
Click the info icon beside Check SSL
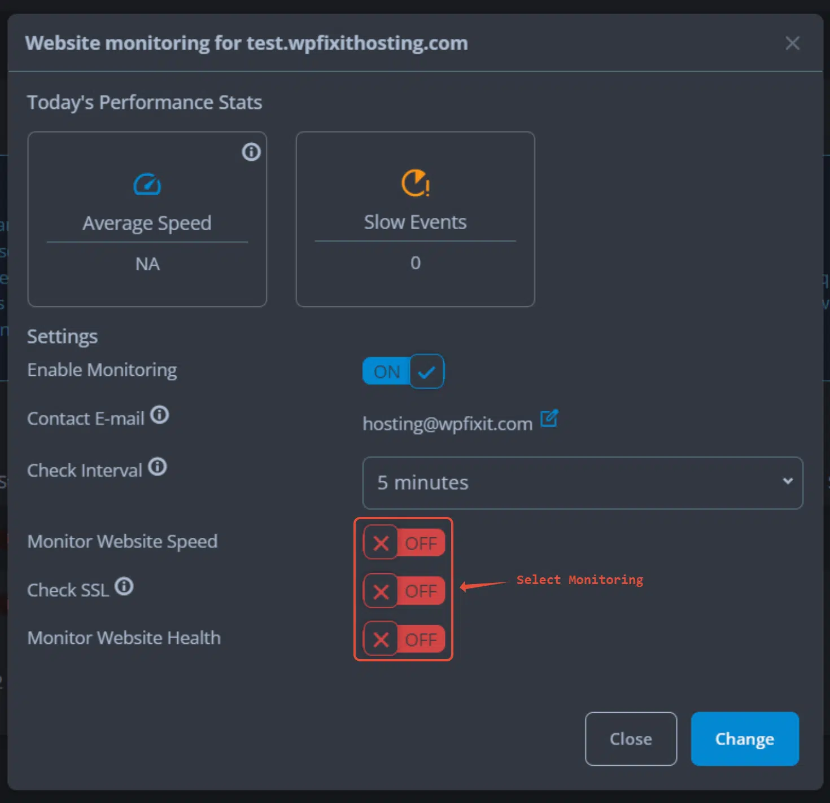pos(124,586)
